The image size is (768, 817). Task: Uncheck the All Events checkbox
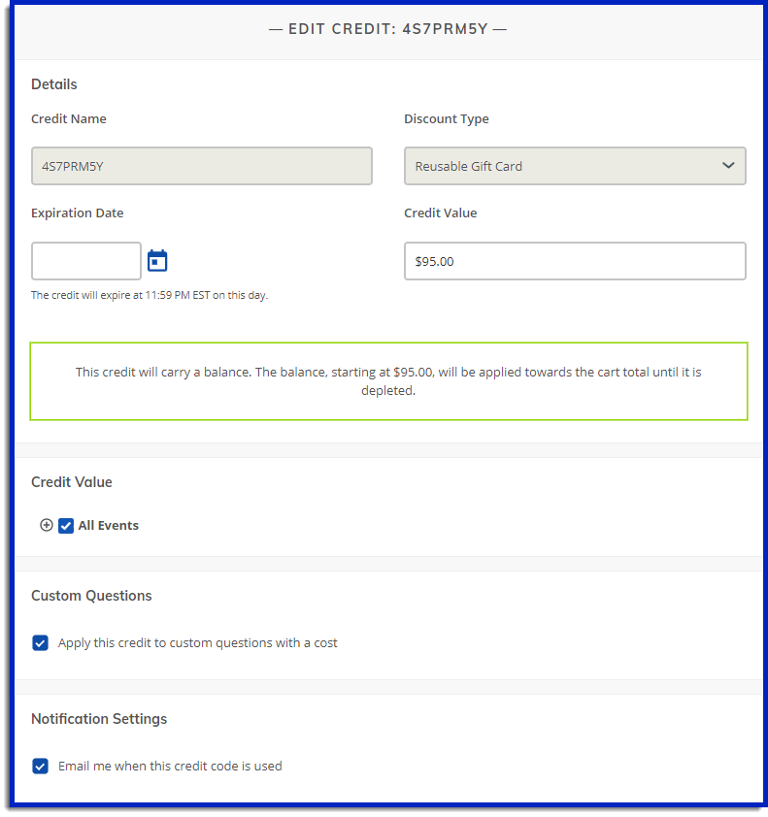(66, 525)
